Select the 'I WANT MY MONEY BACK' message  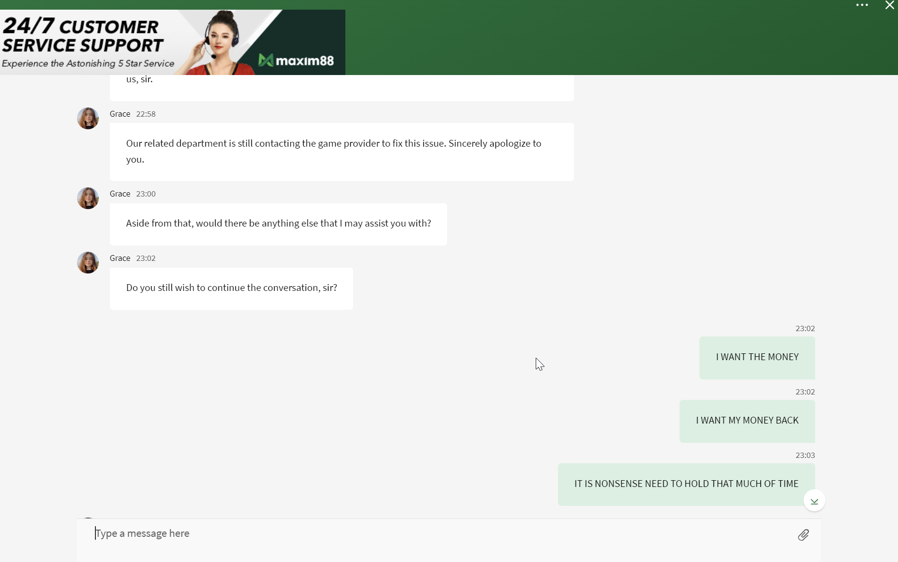(x=747, y=421)
